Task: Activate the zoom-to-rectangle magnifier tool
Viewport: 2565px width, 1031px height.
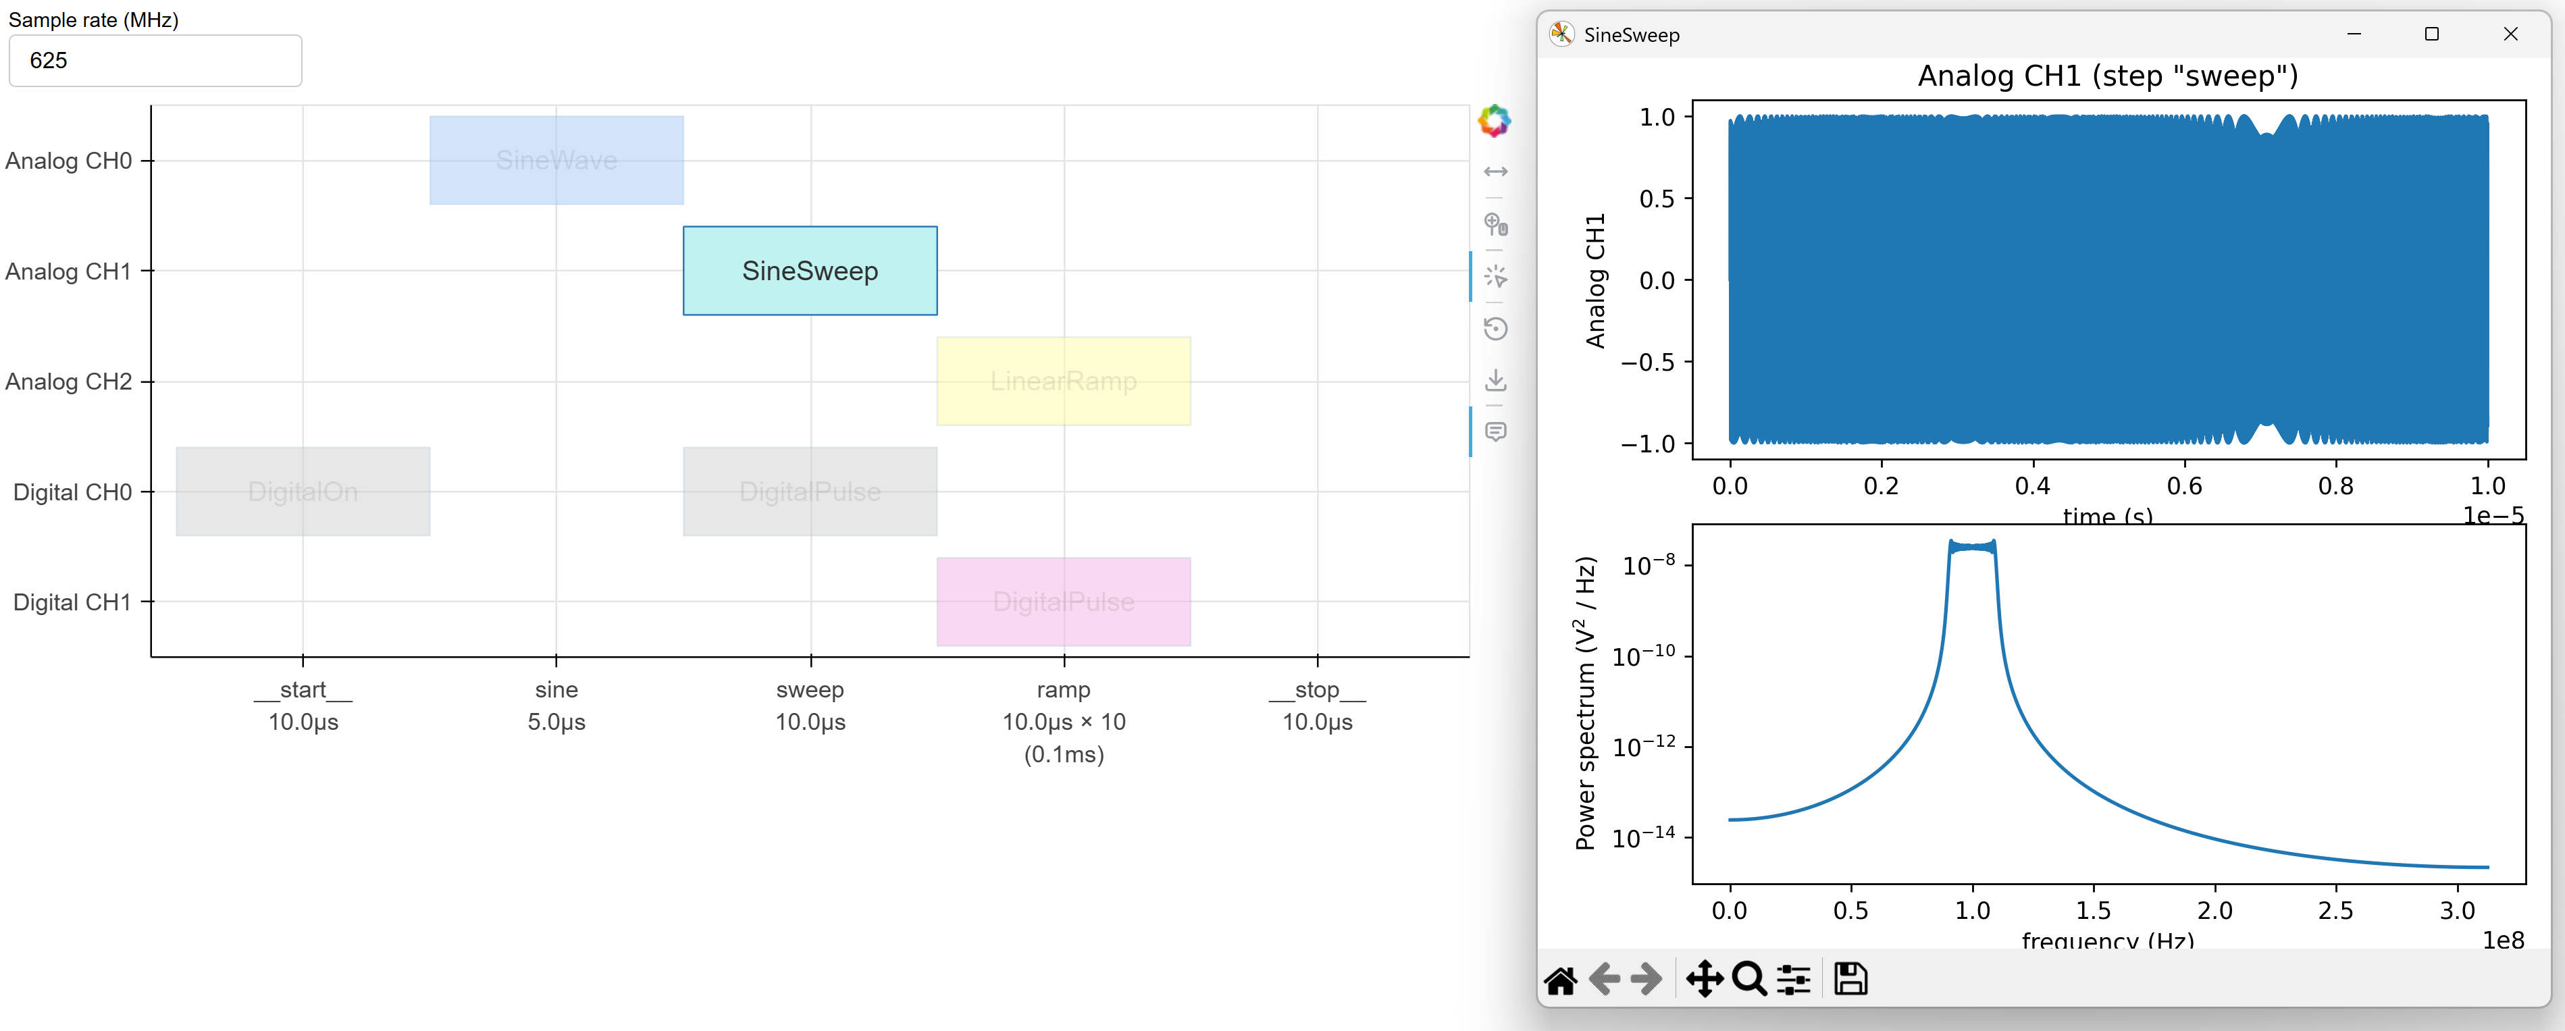Action: pyautogui.click(x=1748, y=979)
